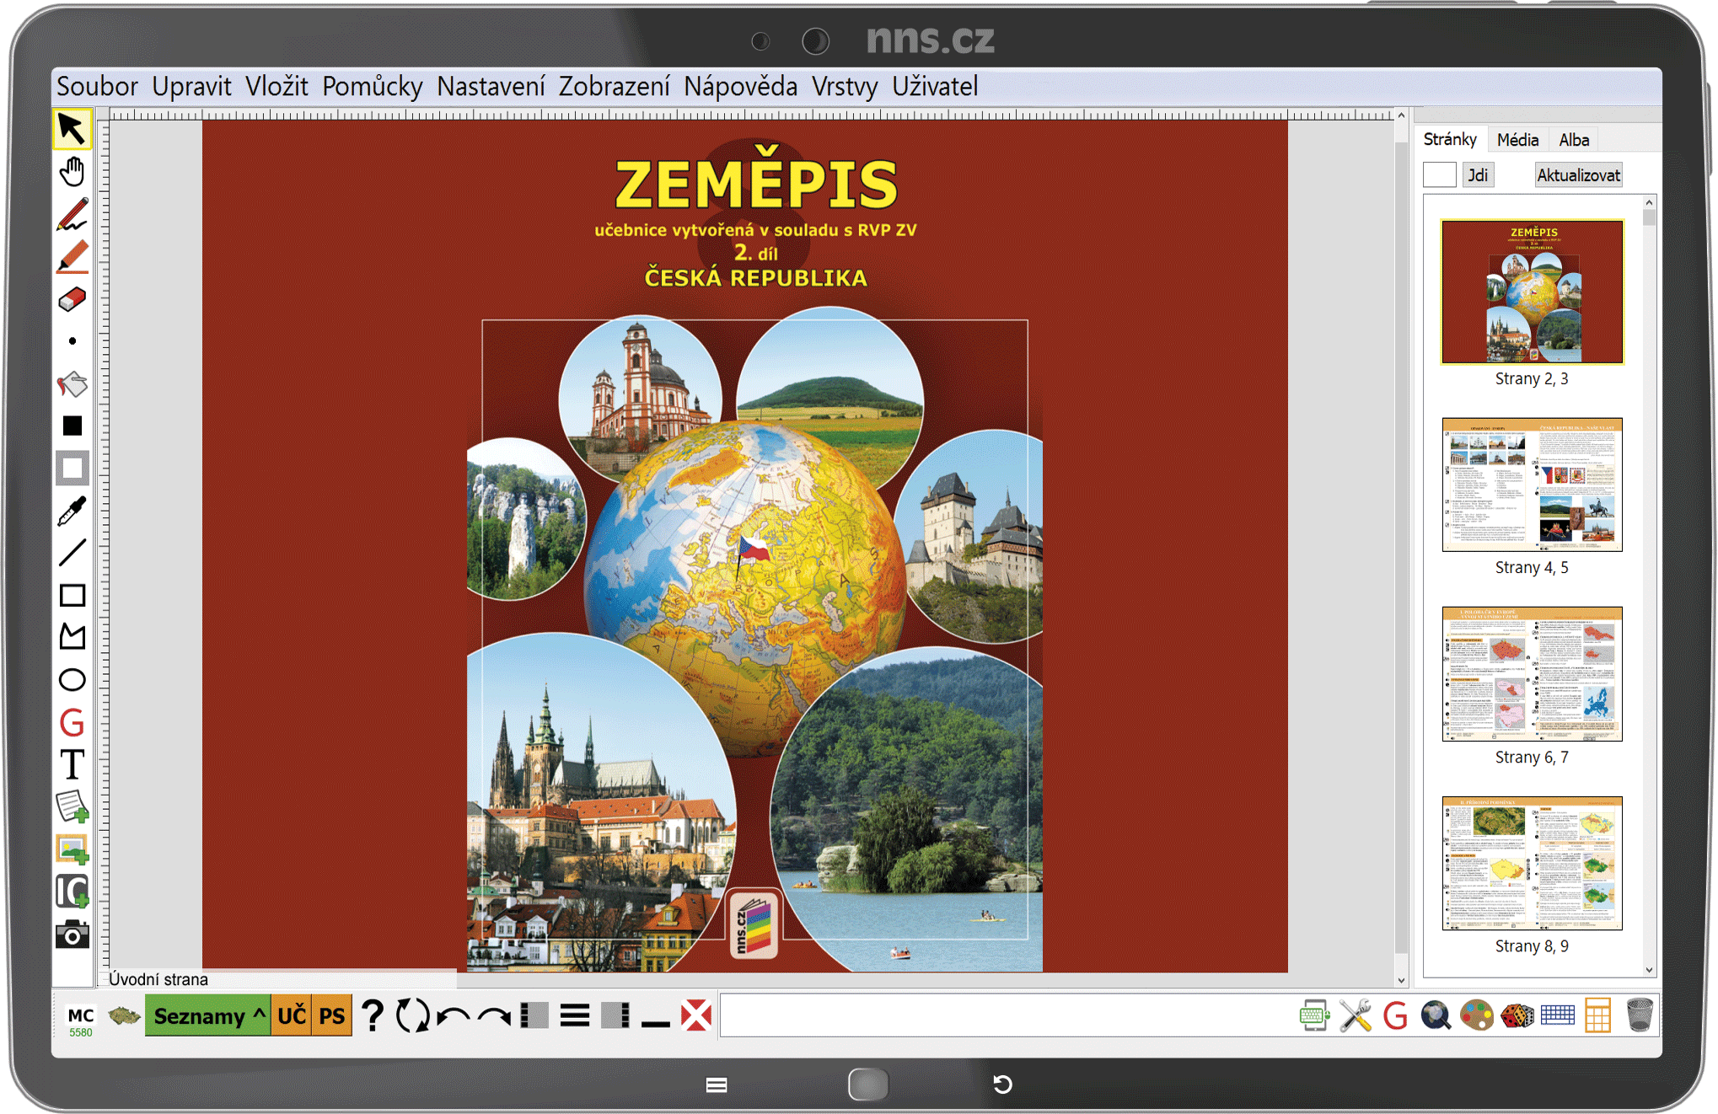Toggle the PS workbook mode button
Screen dimensions: 1718x1114
[332, 1016]
